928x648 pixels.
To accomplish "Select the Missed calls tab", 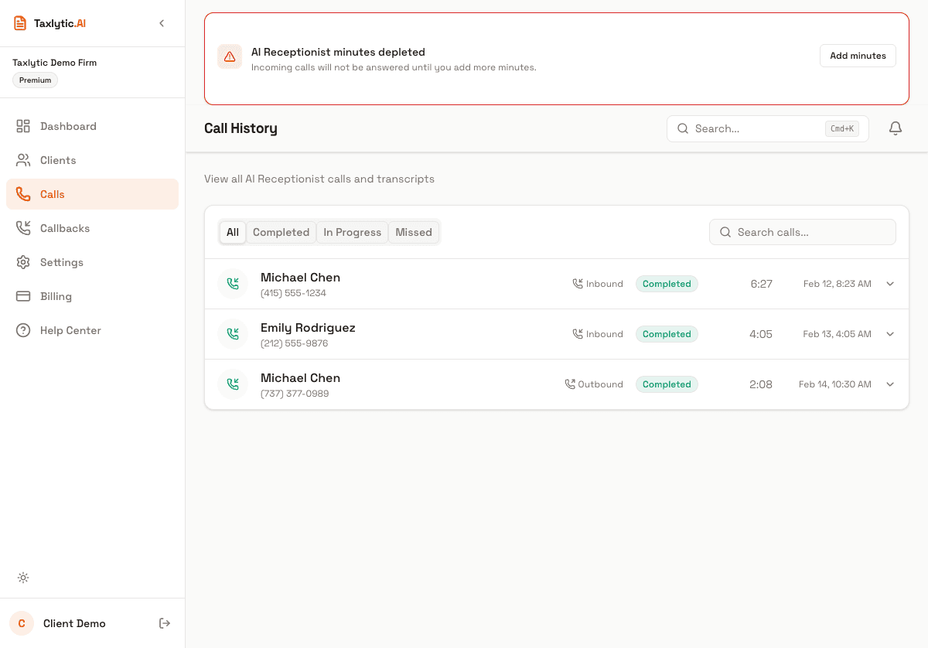I will pos(414,232).
